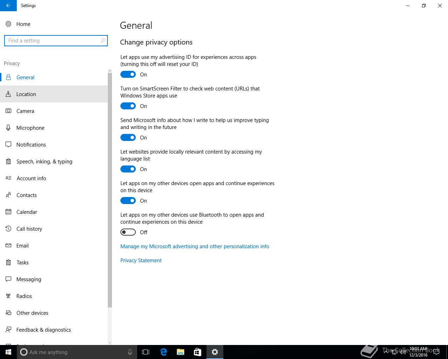This screenshot has width=448, height=359.
Task: Launch Microsoft Edge from taskbar
Action: point(163,352)
